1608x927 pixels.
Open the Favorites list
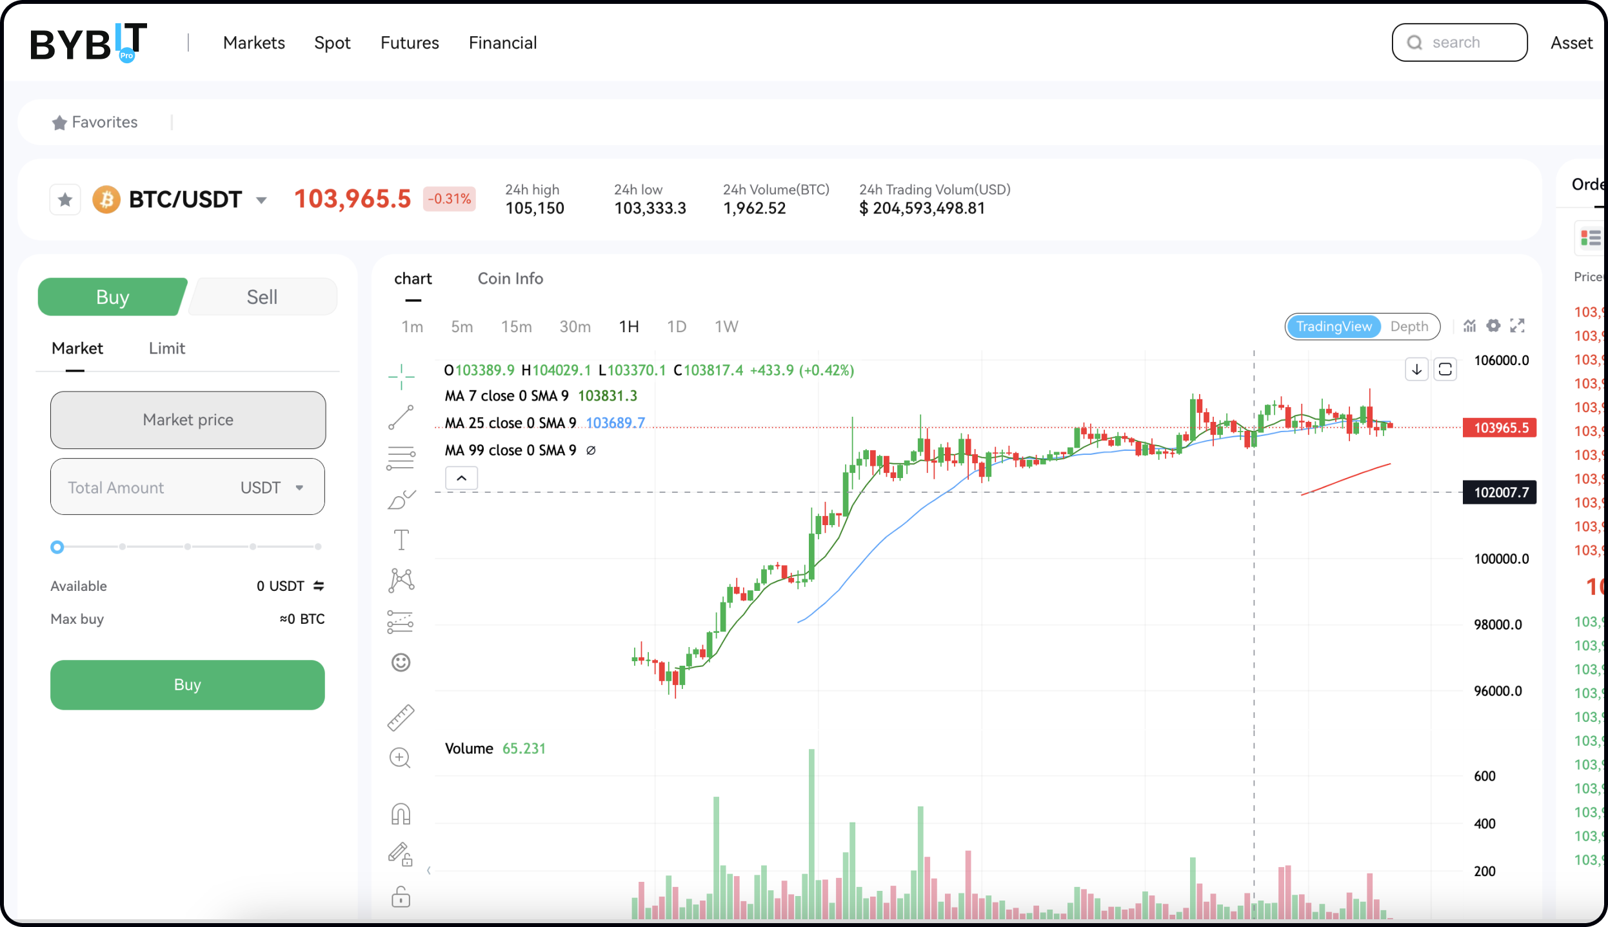pyautogui.click(x=104, y=123)
